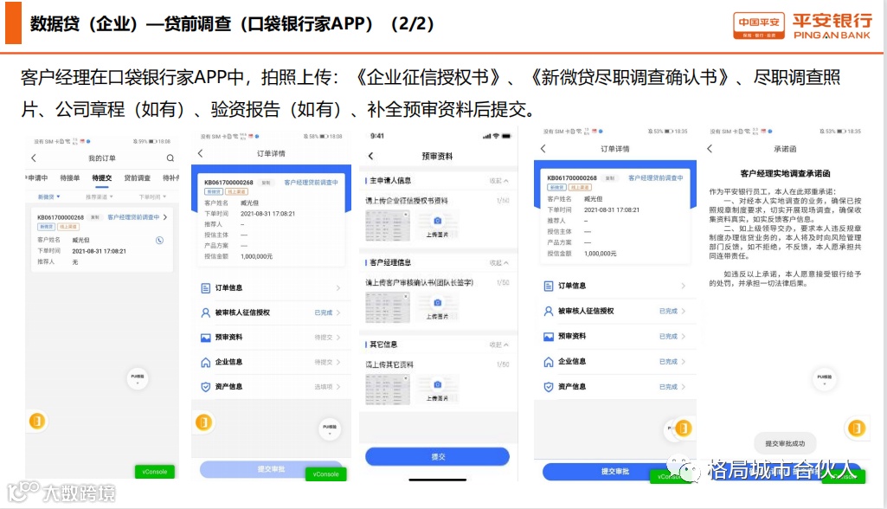Tap the house icon beside 企业信息 已完成

tap(548, 362)
